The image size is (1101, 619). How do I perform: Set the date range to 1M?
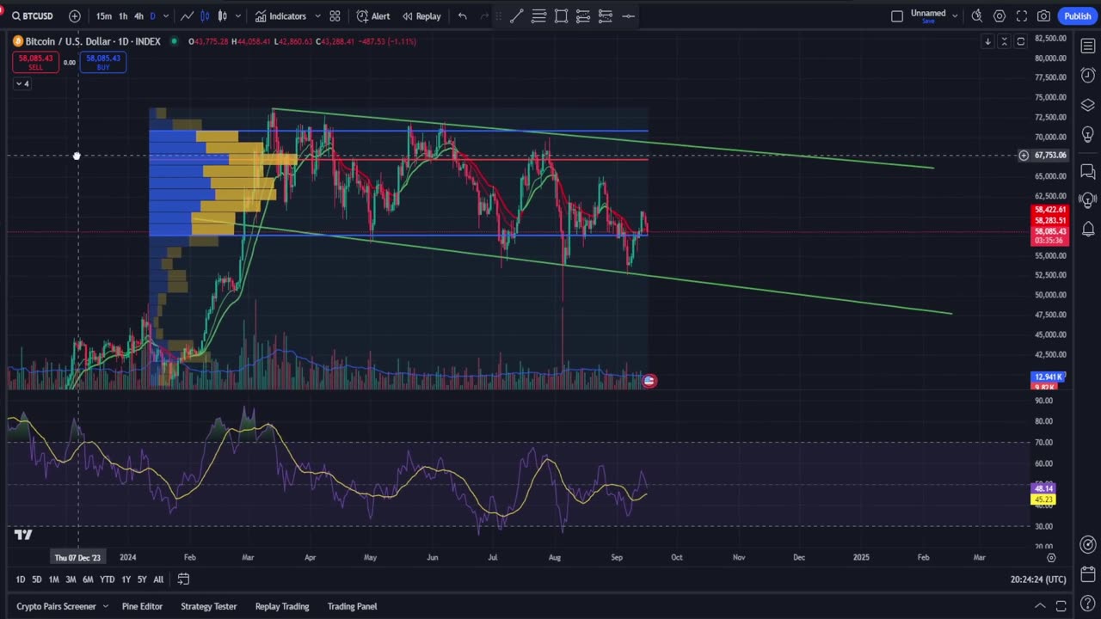pyautogui.click(x=53, y=579)
